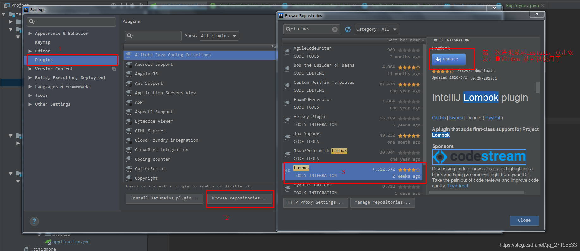Click the help question mark icon
This screenshot has height=251, width=580.
[x=34, y=221]
